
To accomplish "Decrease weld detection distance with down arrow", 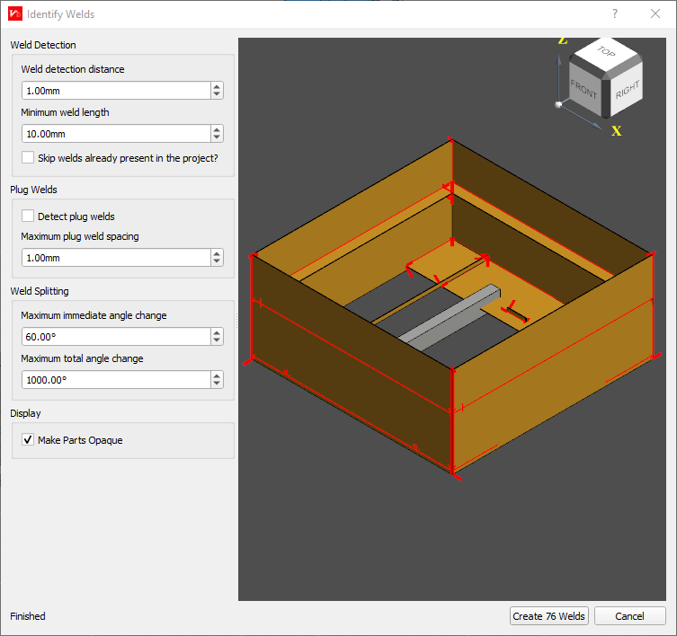I will 217,95.
